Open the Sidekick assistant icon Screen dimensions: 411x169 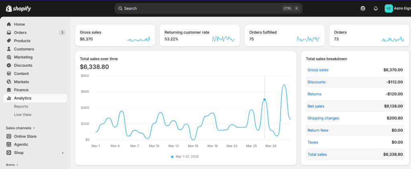pos(363,9)
